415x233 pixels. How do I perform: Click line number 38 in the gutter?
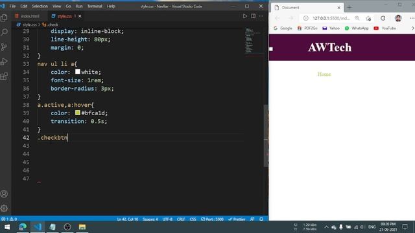[26, 105]
